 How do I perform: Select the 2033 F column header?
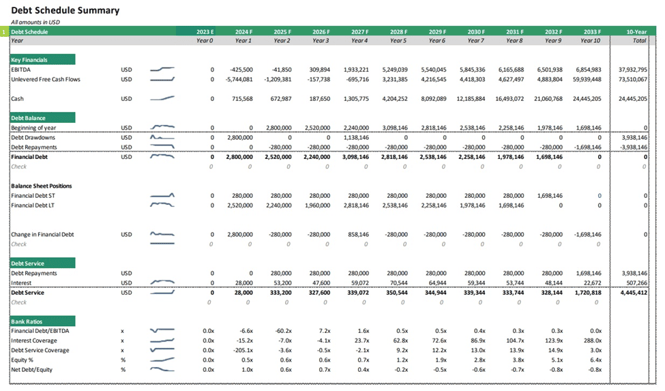click(x=592, y=32)
